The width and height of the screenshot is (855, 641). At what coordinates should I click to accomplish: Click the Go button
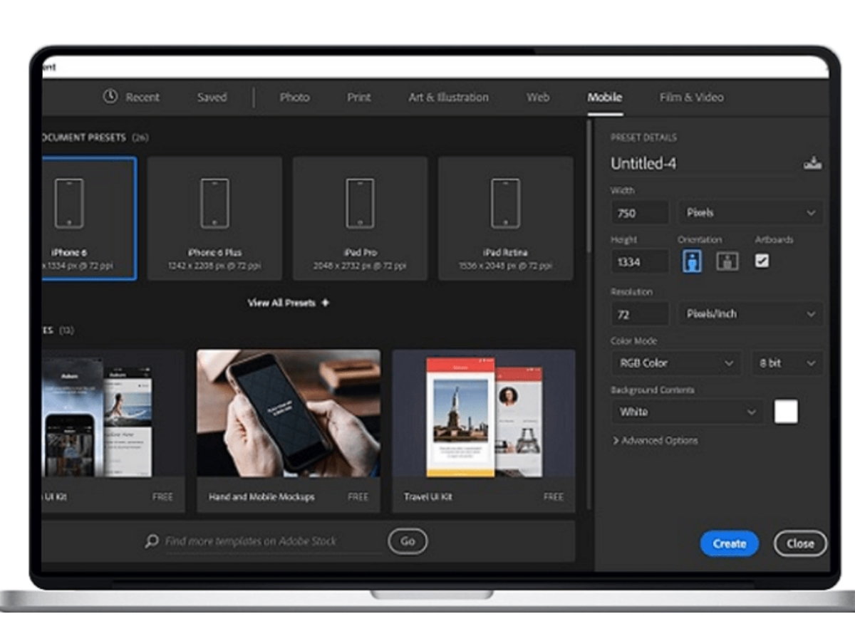408,541
